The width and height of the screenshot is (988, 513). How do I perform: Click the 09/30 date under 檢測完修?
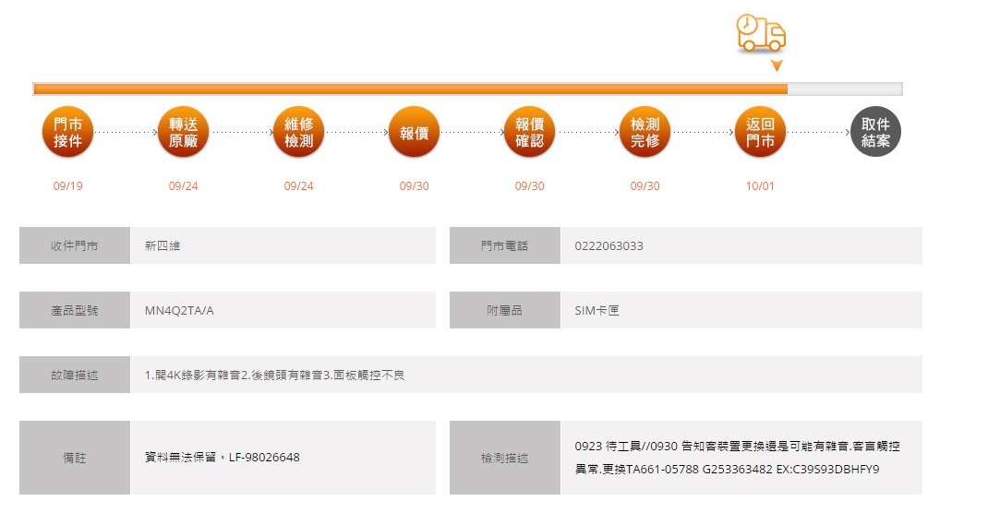coord(645,185)
